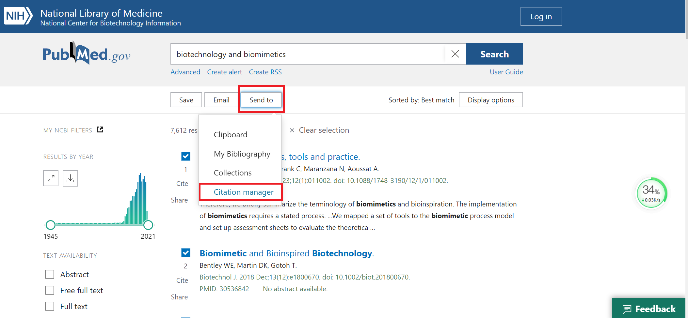Screen dimensions: 688x318
Task: Click Share for the first result
Action: (179, 200)
